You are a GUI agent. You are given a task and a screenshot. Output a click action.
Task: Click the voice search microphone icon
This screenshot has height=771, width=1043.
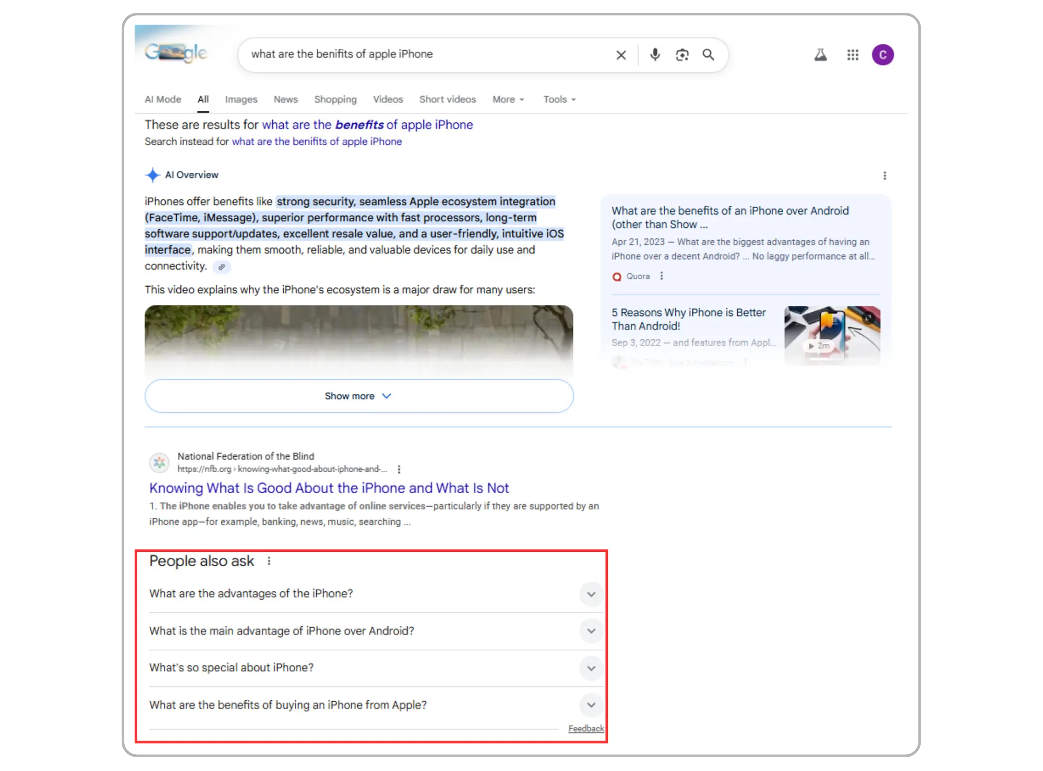(655, 54)
